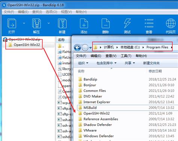Select the install... file in Bandizip list

pos(64,63)
